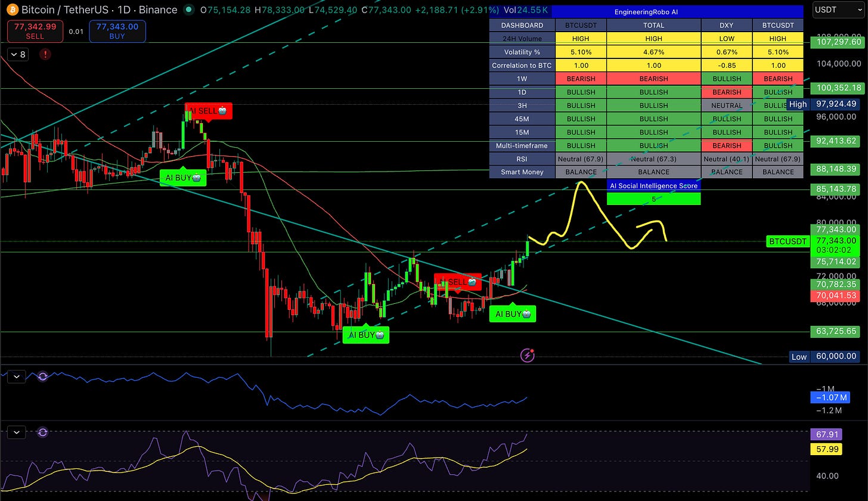Viewport: 868px width, 501px height.
Task: Click the red SELL 77,342.99 button
Action: coord(35,31)
